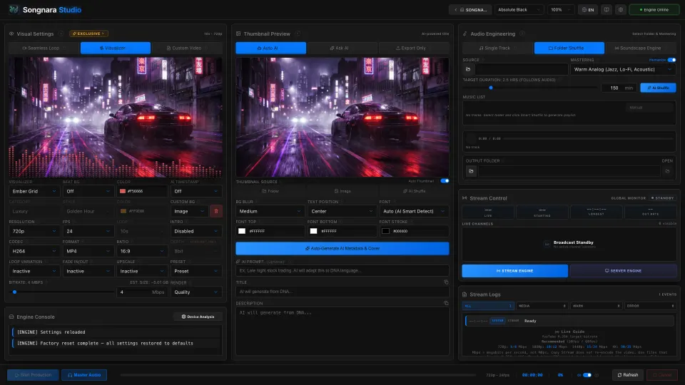Screen dimensions: 685x385
Task: Toggle the Remember switch for mastering
Action: [671, 60]
